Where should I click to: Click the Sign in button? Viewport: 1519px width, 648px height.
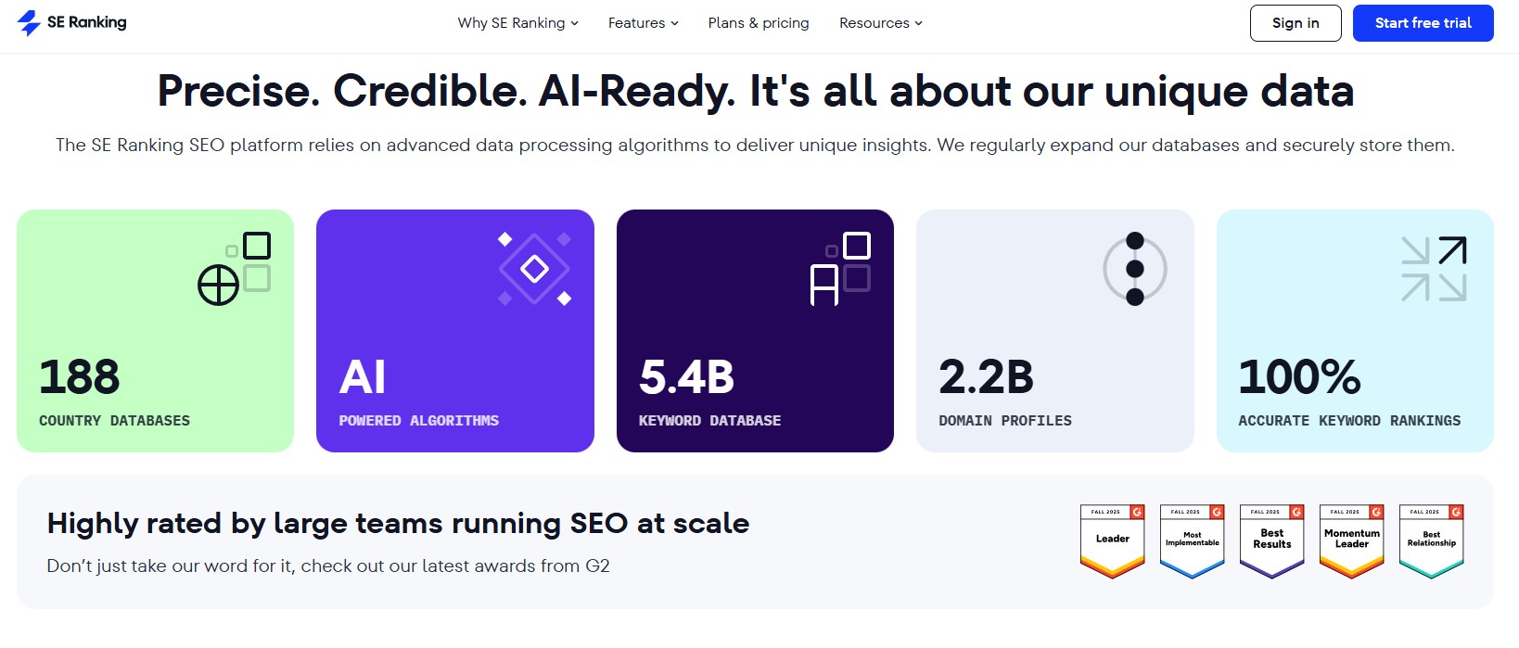tap(1295, 23)
